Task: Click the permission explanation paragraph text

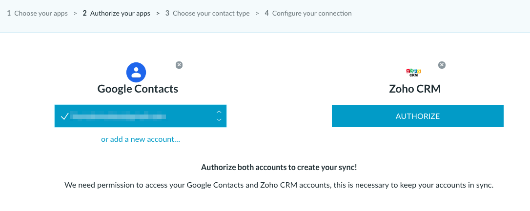Action: click(279, 185)
